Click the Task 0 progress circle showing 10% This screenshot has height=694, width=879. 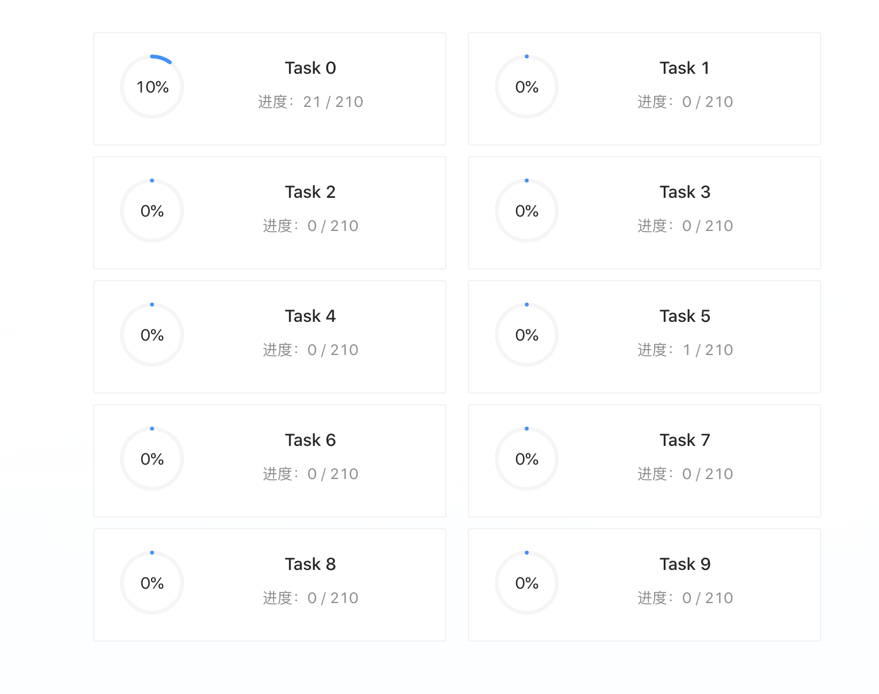click(152, 87)
